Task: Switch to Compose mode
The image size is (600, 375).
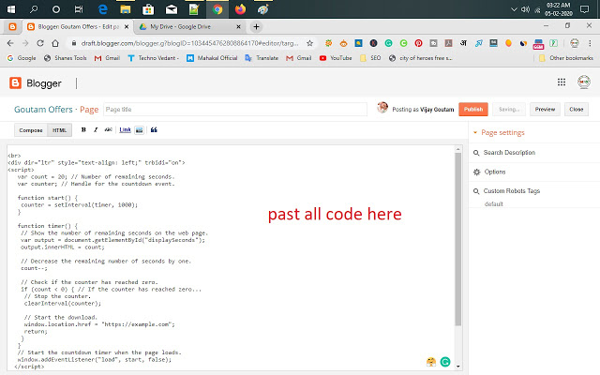Action: click(31, 130)
